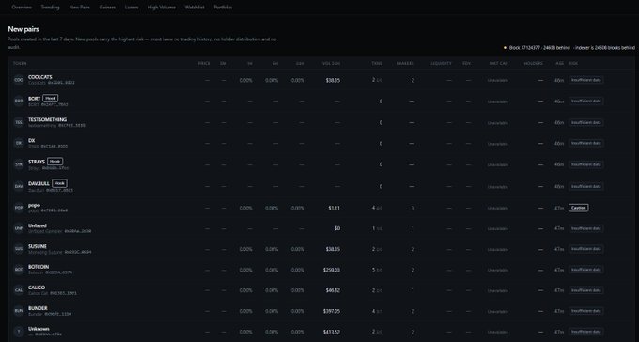This screenshot has width=639, height=342.
Task: Open the Overview tab
Action: coord(22,8)
